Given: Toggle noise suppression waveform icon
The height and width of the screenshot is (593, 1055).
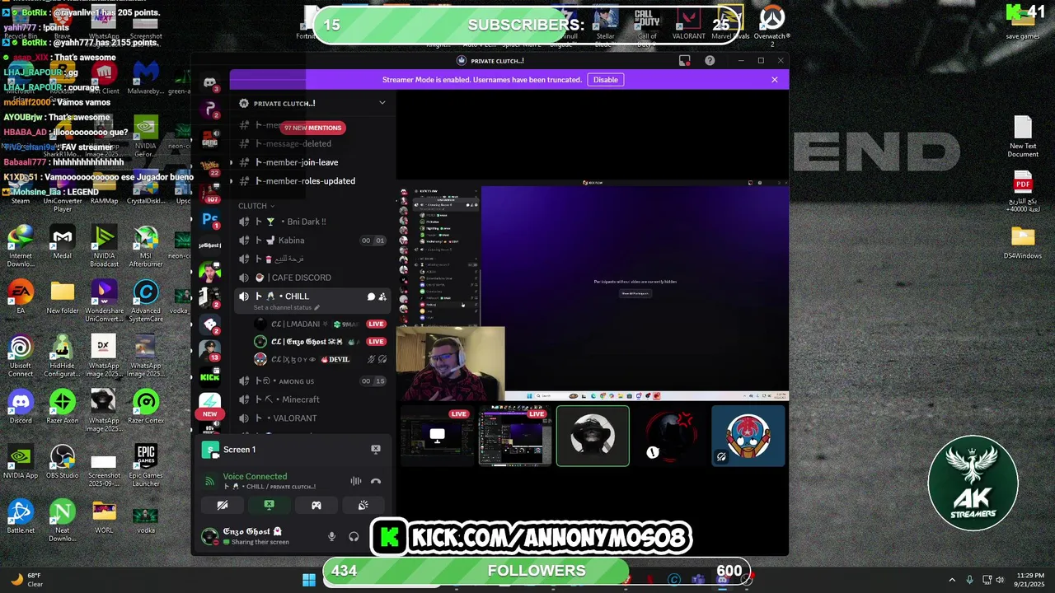Looking at the screenshot, I should [x=356, y=481].
